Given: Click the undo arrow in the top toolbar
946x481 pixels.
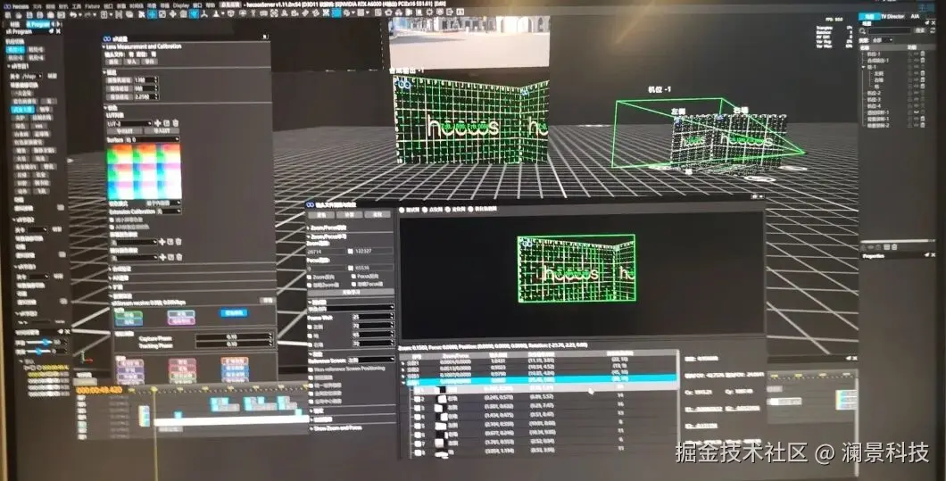Looking at the screenshot, I should [73, 14].
